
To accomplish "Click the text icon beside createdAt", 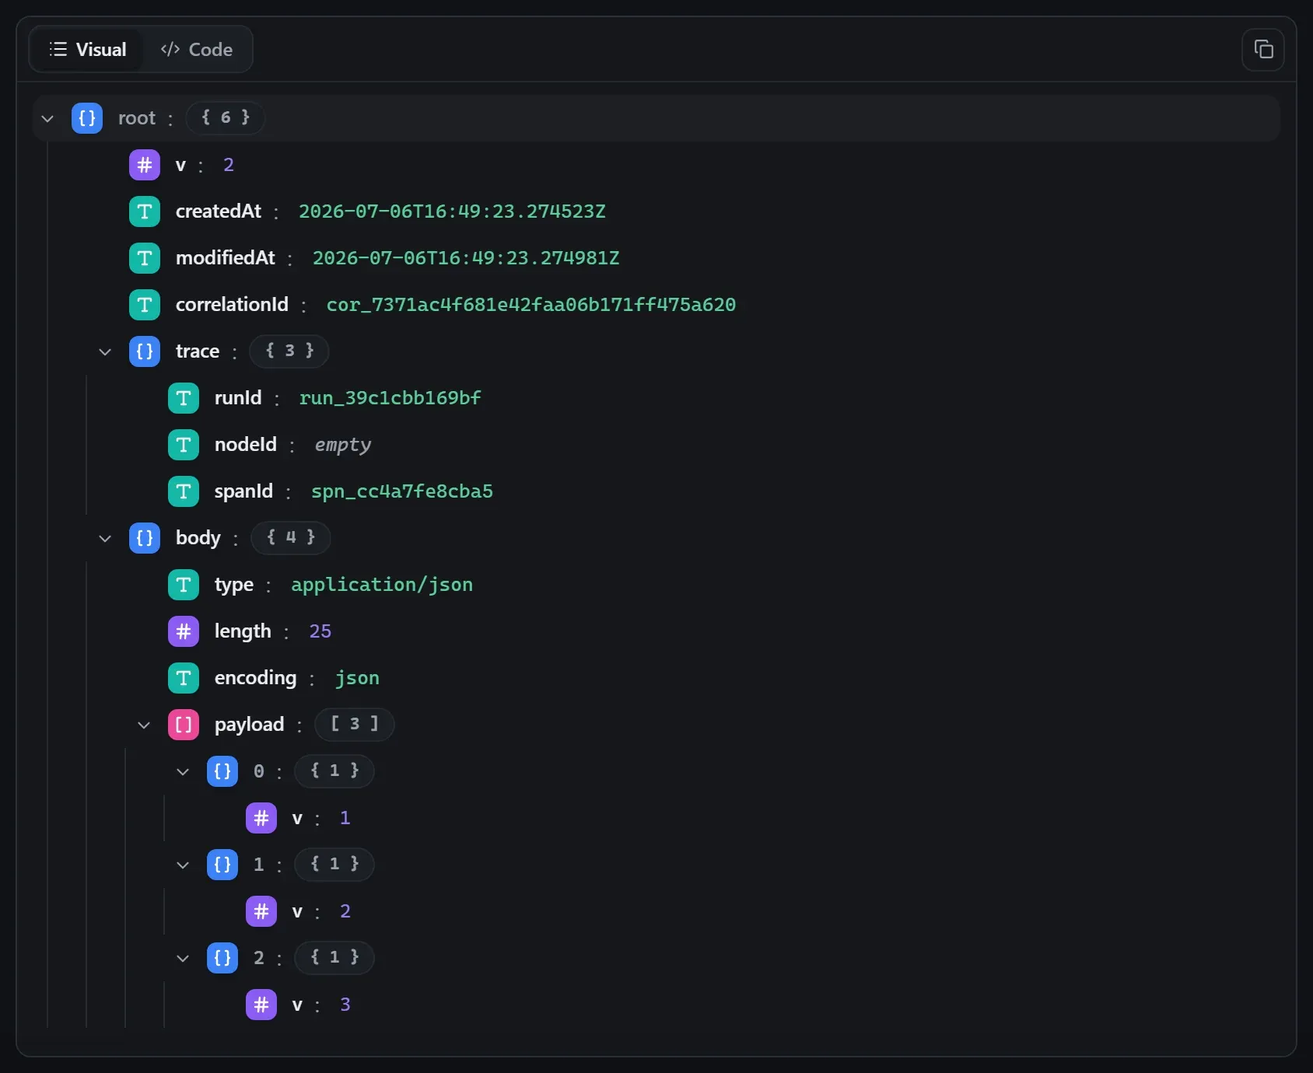I will tap(145, 211).
